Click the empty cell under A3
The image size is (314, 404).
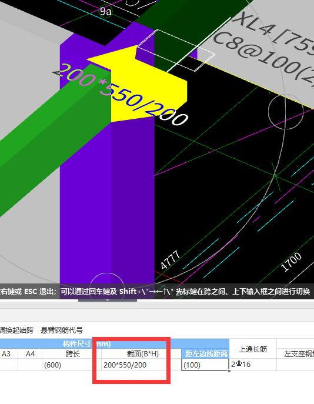point(8,365)
